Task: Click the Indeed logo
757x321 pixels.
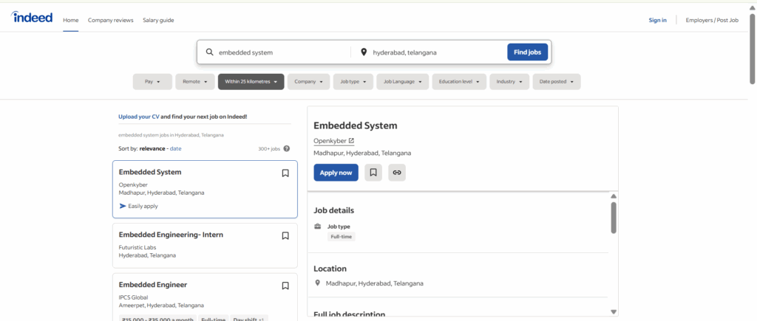Action: point(33,18)
